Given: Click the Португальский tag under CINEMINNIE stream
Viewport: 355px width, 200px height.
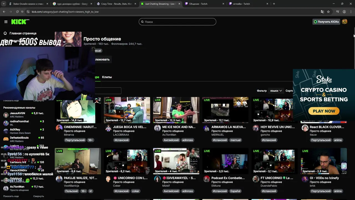Looking at the screenshot, I should pos(75,140).
